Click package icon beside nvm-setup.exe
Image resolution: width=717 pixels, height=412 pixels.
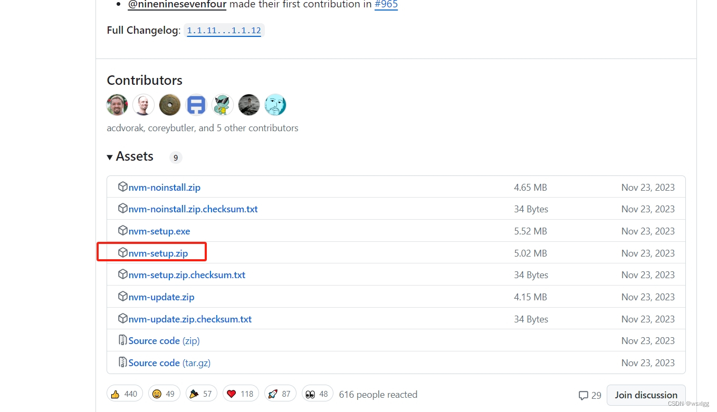click(123, 231)
